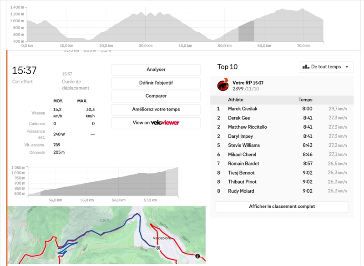Image resolution: width=364 pixels, height=266 pixels.
Task: Click the profile avatar beside Votre RP
Action: (x=223, y=85)
